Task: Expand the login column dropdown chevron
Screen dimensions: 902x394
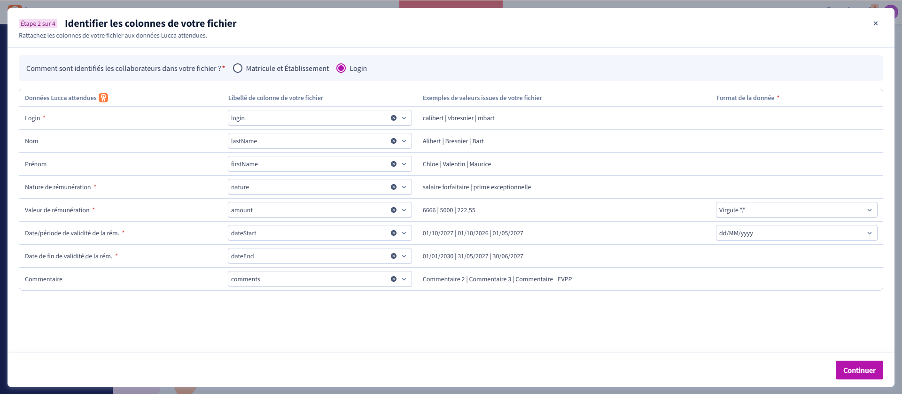Action: tap(404, 118)
